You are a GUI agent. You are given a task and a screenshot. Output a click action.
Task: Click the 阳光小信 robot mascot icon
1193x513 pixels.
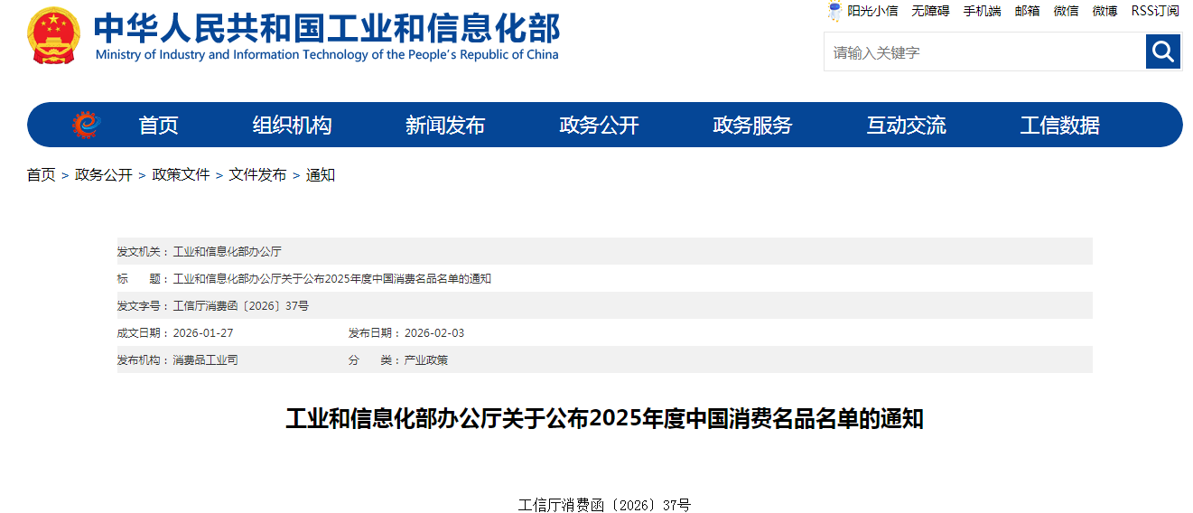[x=835, y=11]
